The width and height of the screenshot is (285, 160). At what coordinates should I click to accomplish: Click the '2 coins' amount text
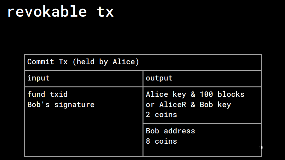click(162, 115)
